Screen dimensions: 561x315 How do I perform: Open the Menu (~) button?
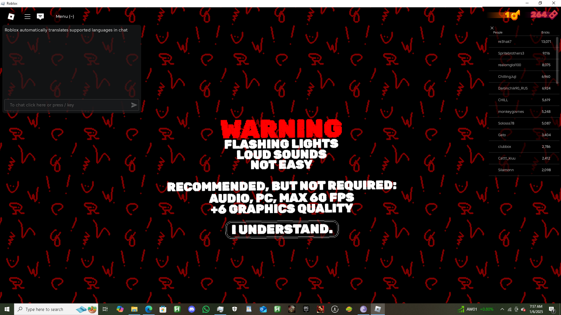pos(65,17)
